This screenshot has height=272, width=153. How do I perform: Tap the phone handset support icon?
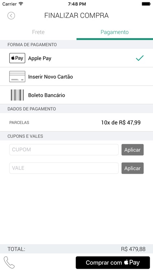click(9, 263)
